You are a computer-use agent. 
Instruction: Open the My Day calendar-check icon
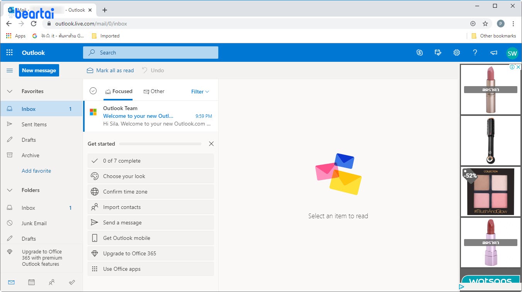coord(438,53)
